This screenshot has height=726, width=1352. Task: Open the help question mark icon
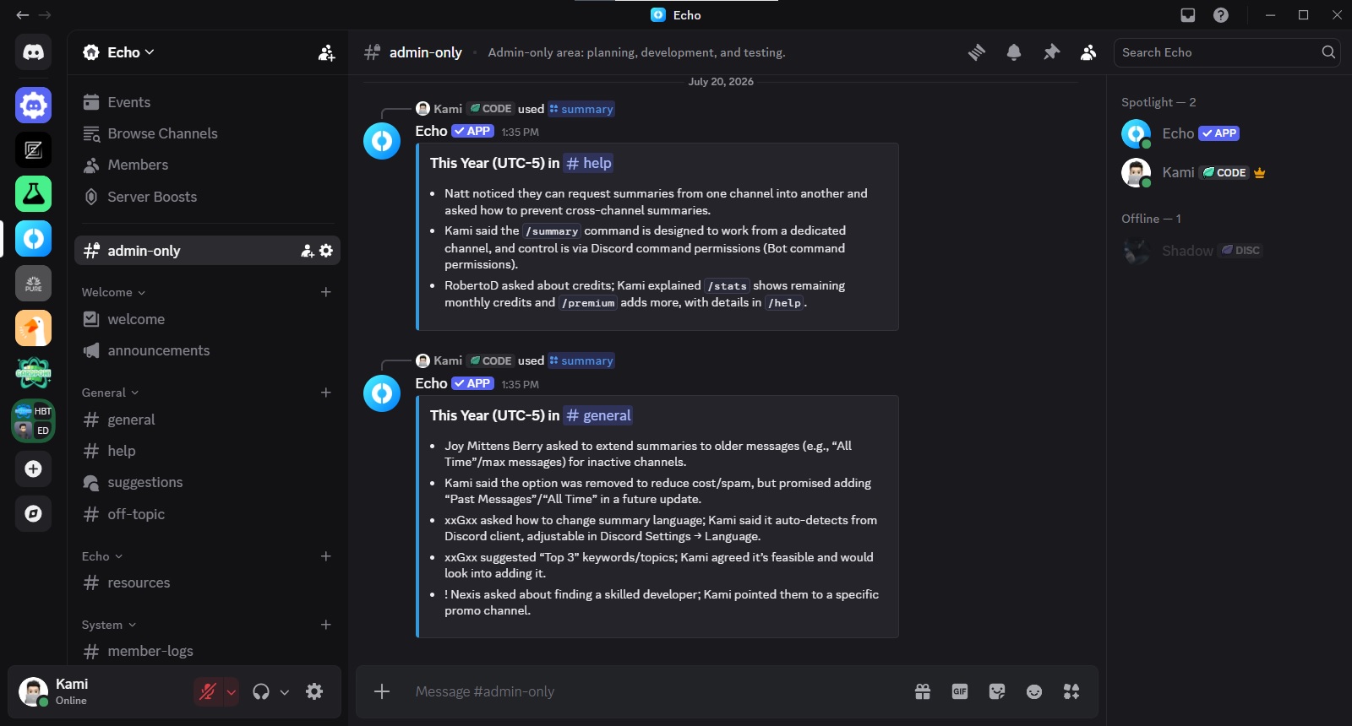1221,15
